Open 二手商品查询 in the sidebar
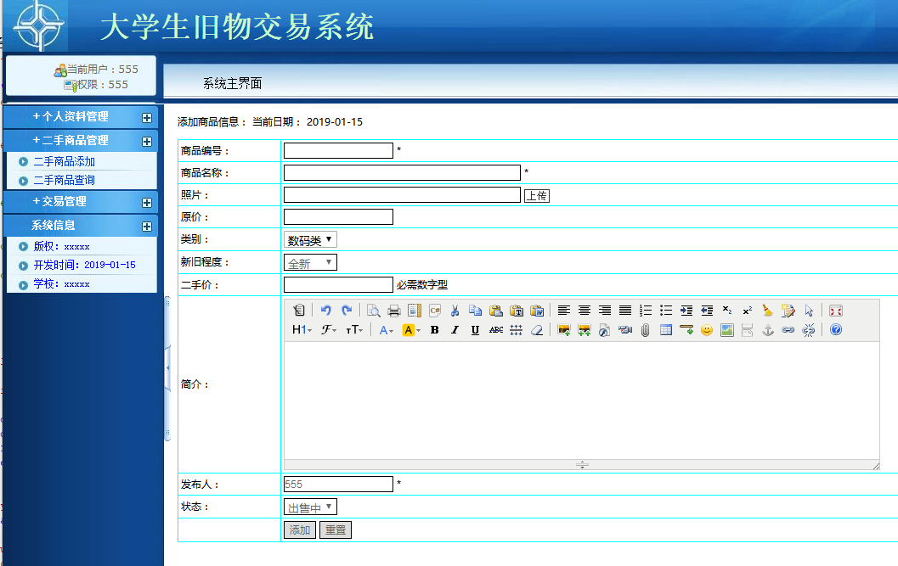Image resolution: width=898 pixels, height=566 pixels. click(x=64, y=180)
